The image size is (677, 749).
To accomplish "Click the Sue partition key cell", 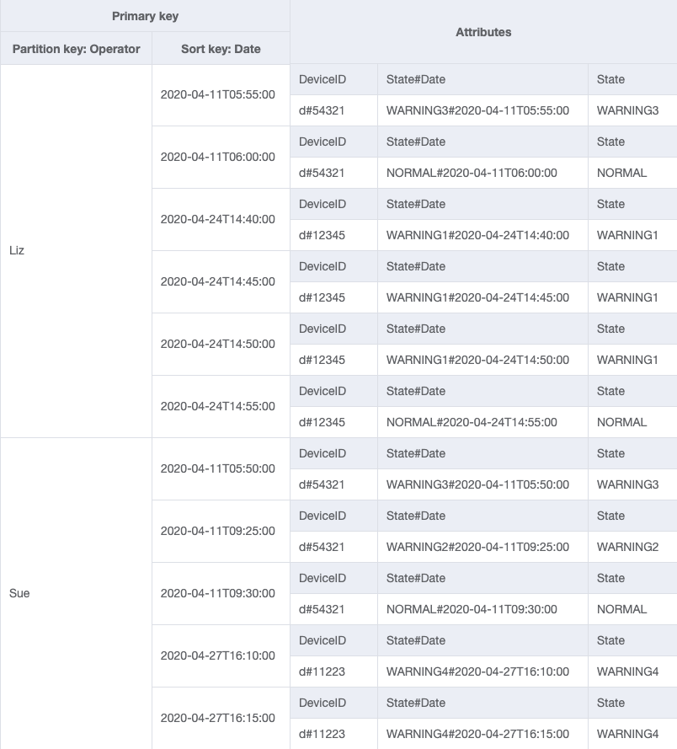I will point(19,593).
